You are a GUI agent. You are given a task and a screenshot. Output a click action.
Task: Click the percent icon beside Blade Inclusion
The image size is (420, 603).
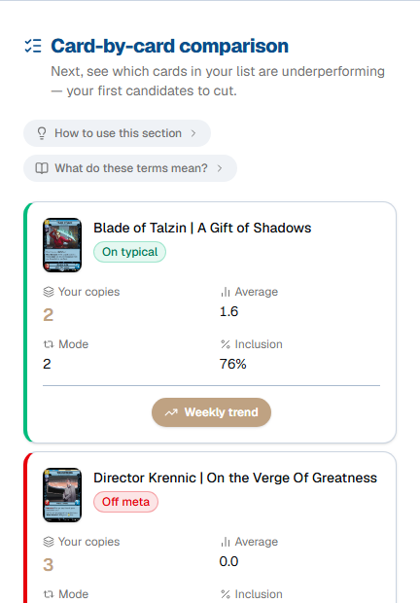pos(226,344)
